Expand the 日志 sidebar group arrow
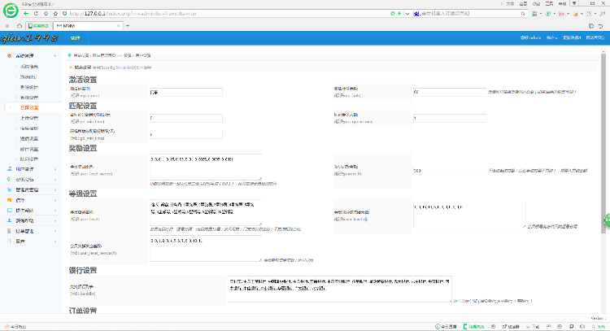The height and width of the screenshot is (331, 610). [54, 242]
